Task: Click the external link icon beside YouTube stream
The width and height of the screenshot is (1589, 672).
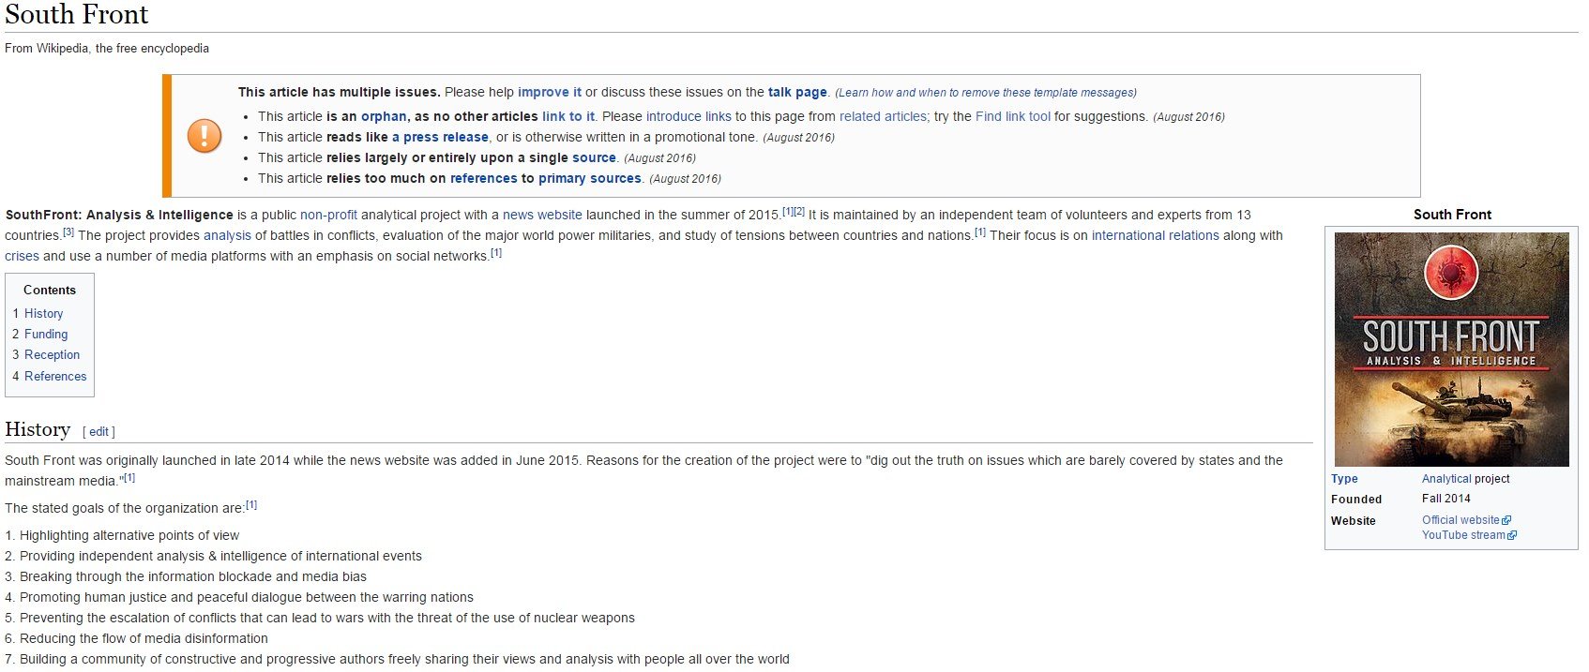Action: 1512,535
